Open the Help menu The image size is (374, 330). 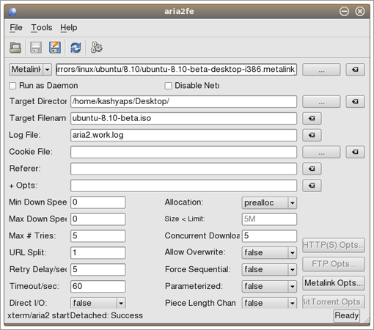pyautogui.click(x=69, y=28)
